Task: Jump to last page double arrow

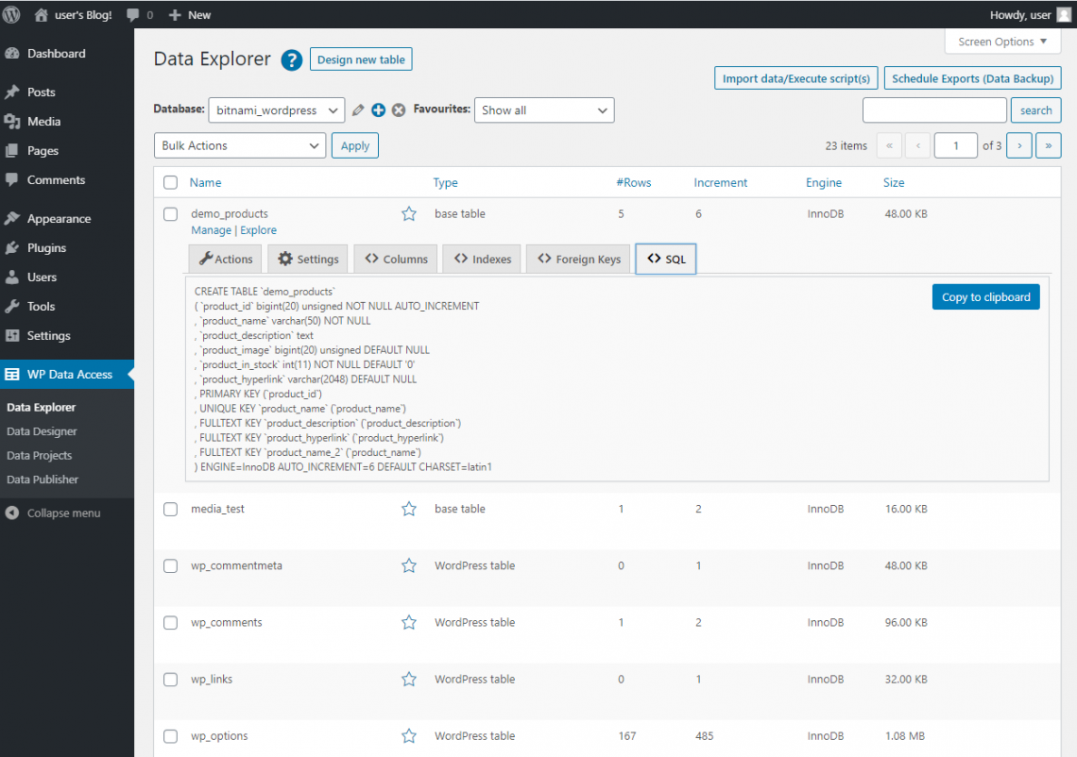Action: click(1048, 145)
